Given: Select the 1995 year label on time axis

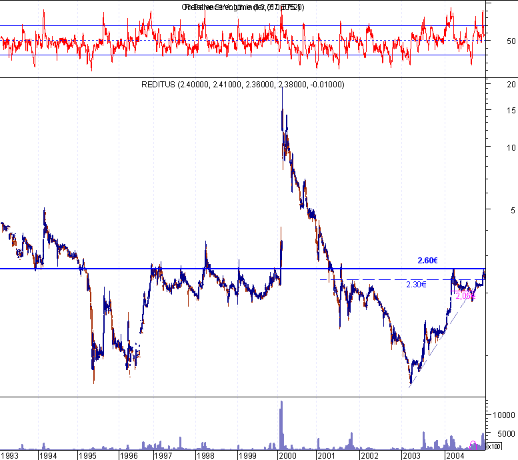Looking at the screenshot, I should 87,456.
